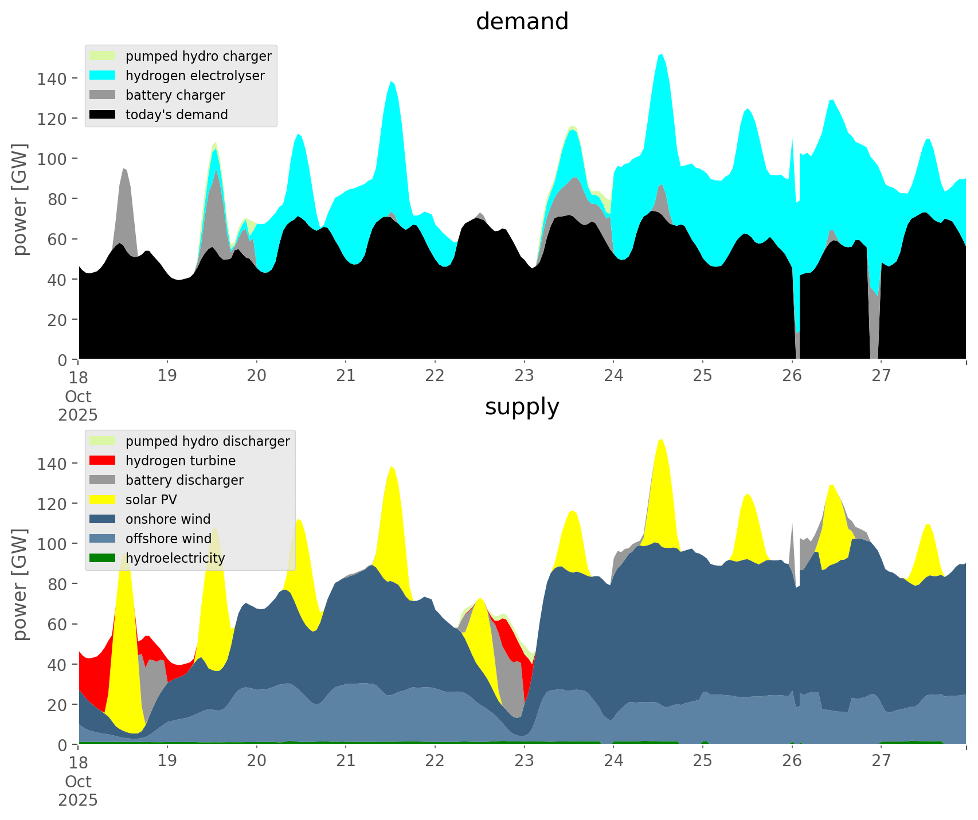Click the cyan hydrogen electrolyser legend swatch
Image resolution: width=978 pixels, height=820 pixels.
(x=103, y=76)
